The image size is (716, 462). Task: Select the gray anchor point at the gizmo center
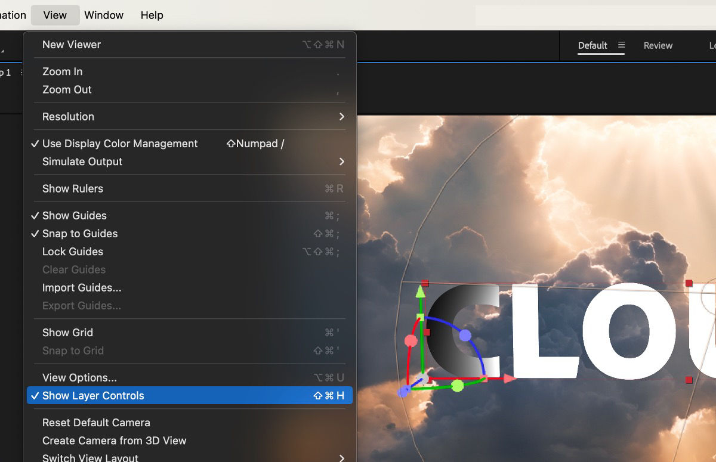click(423, 377)
